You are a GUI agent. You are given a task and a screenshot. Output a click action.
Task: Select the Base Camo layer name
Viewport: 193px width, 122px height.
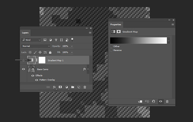coord(43,69)
